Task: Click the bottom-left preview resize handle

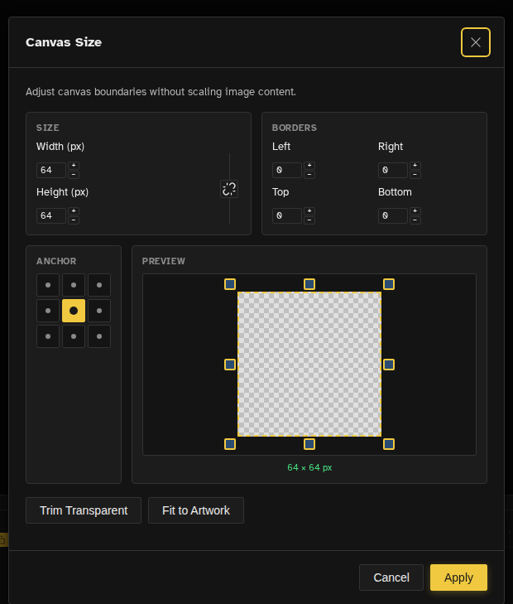Action: click(230, 444)
